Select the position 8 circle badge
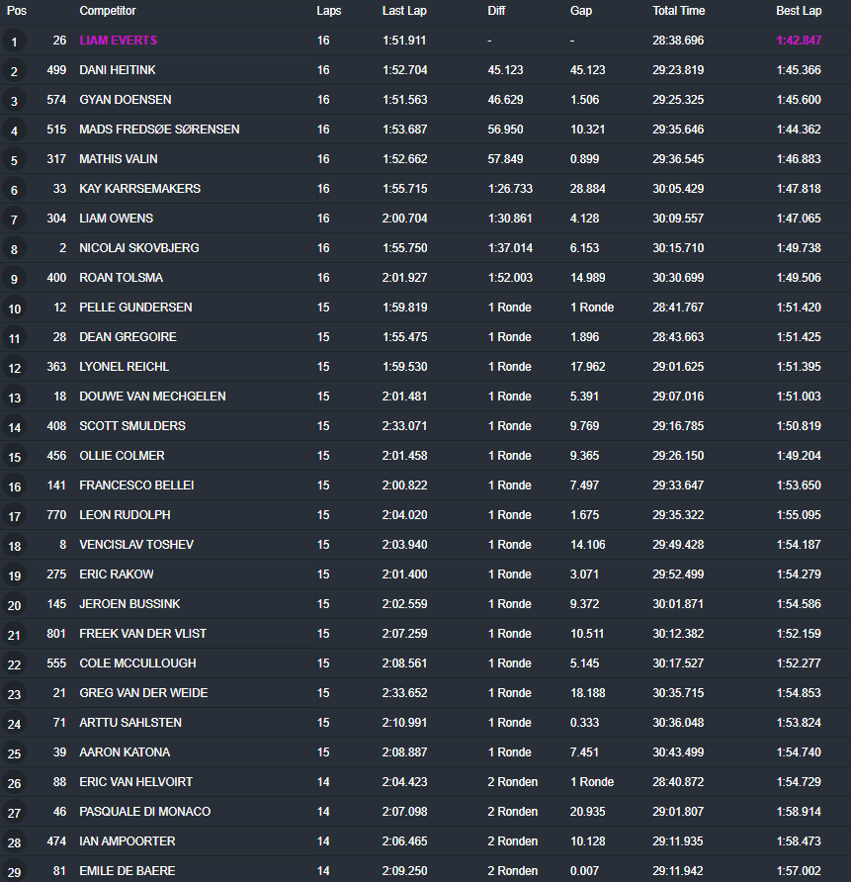851x882 pixels. (14, 249)
